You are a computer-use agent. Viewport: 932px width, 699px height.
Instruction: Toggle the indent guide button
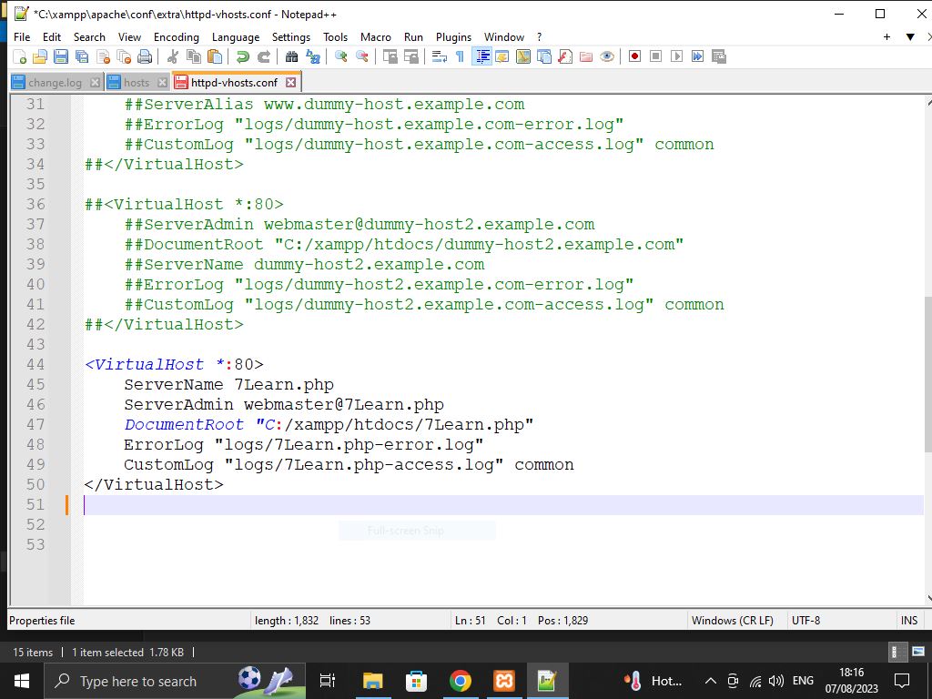[482, 56]
